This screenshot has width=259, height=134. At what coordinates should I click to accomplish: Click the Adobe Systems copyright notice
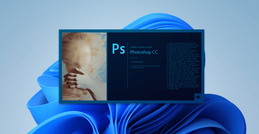pyautogui.click(x=145, y=67)
